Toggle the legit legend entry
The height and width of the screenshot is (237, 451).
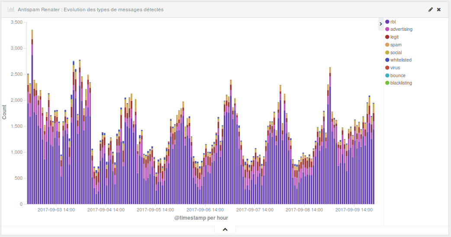coord(394,37)
